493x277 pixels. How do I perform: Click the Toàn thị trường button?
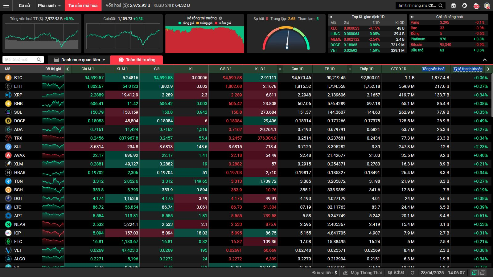click(x=137, y=60)
